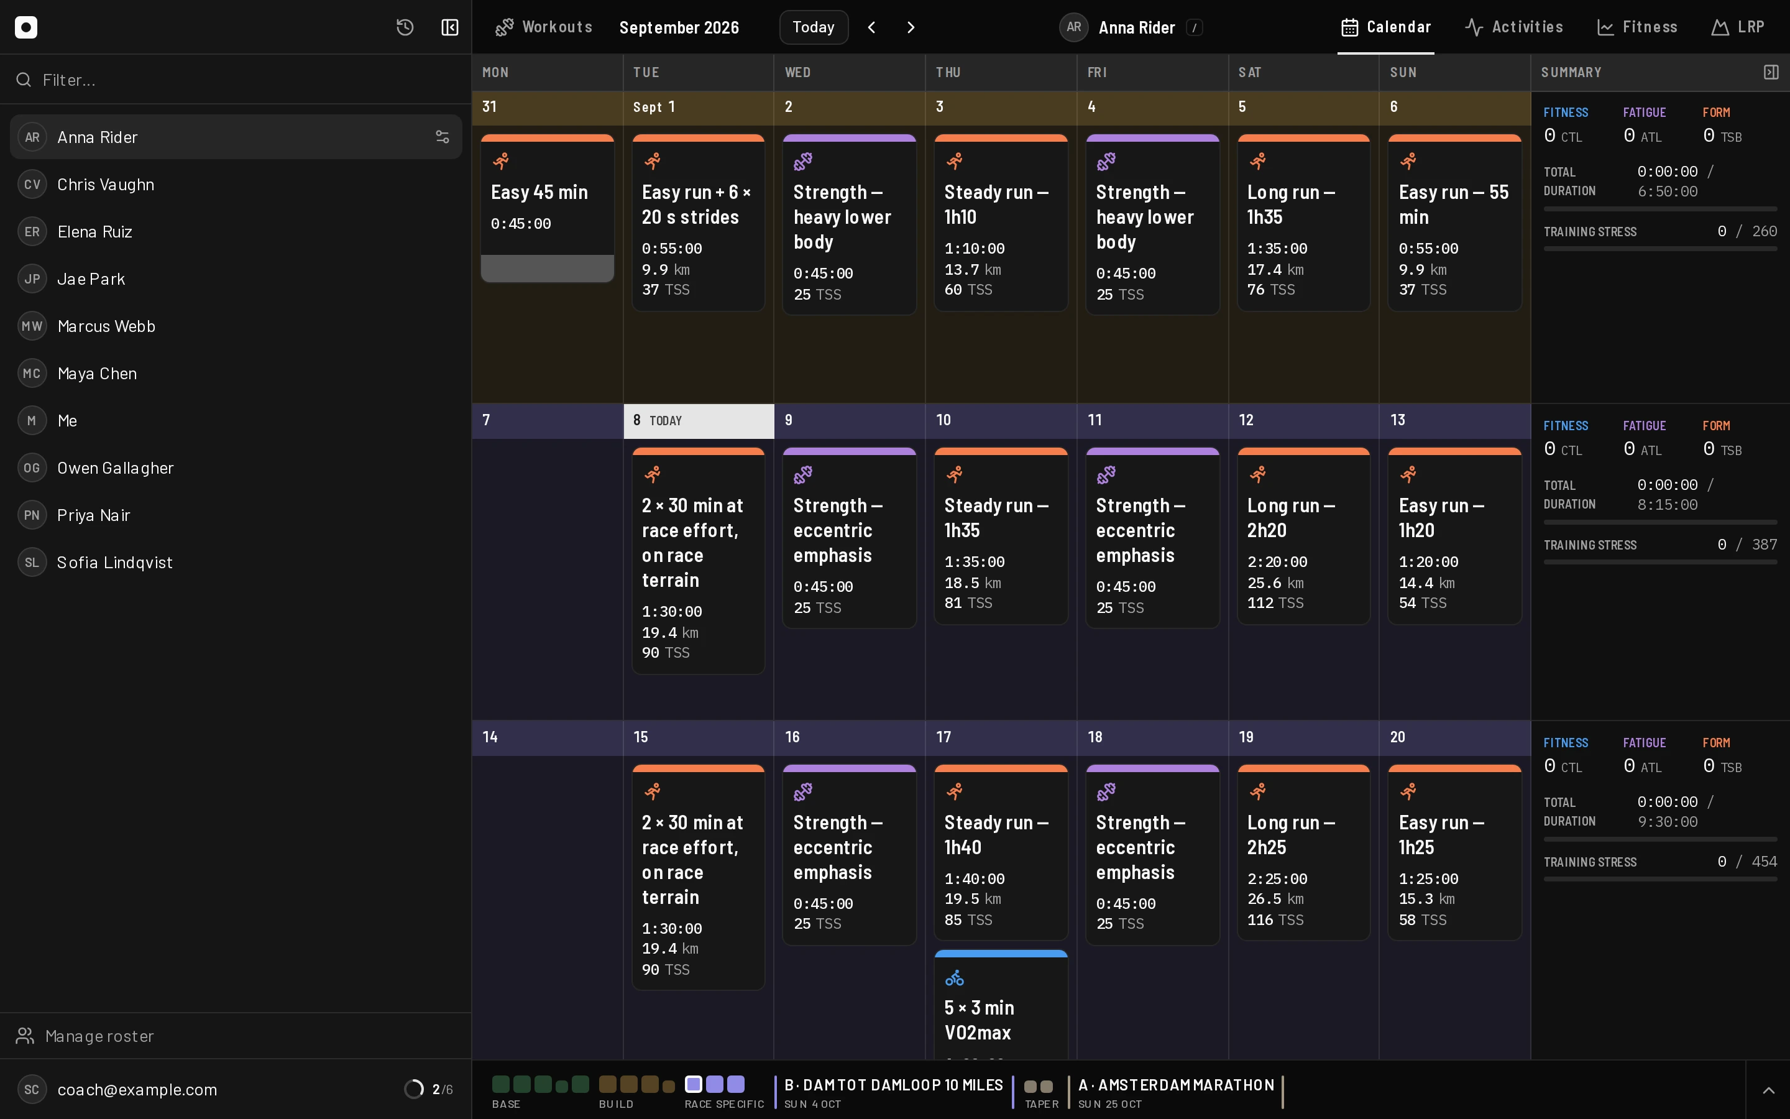This screenshot has height=1119, width=1790.
Task: Open the history clock icon
Action: 405,27
